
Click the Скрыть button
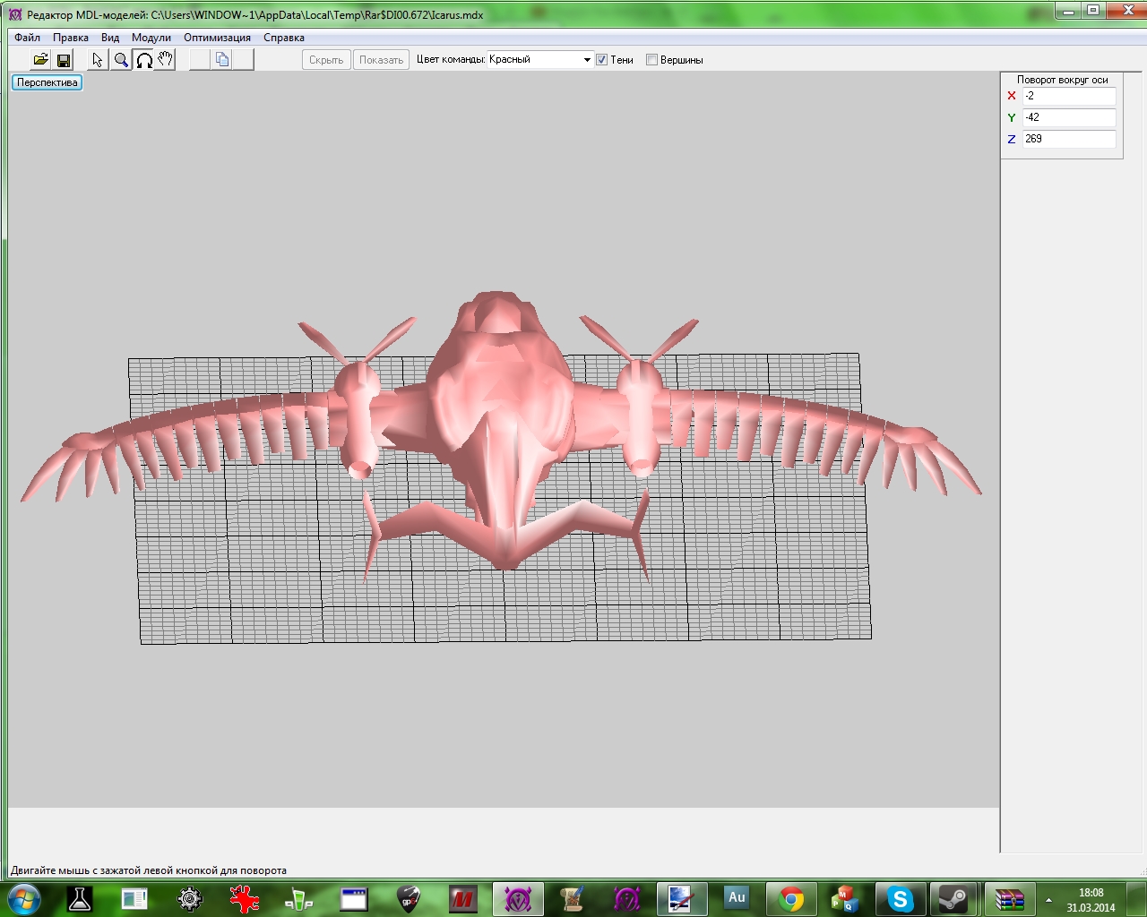tap(326, 60)
